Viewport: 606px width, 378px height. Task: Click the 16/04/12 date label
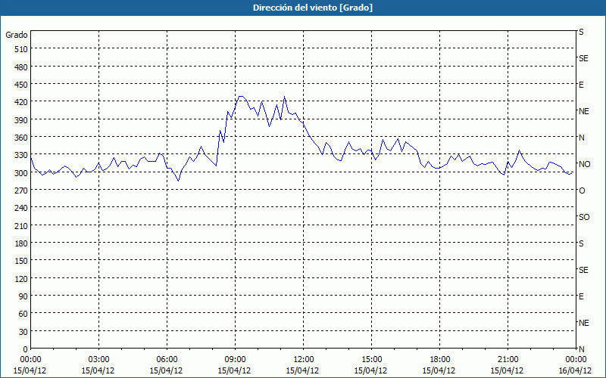(x=576, y=370)
